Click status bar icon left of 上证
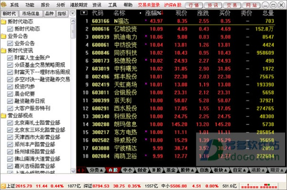287x190 pixels. click(x=3, y=186)
